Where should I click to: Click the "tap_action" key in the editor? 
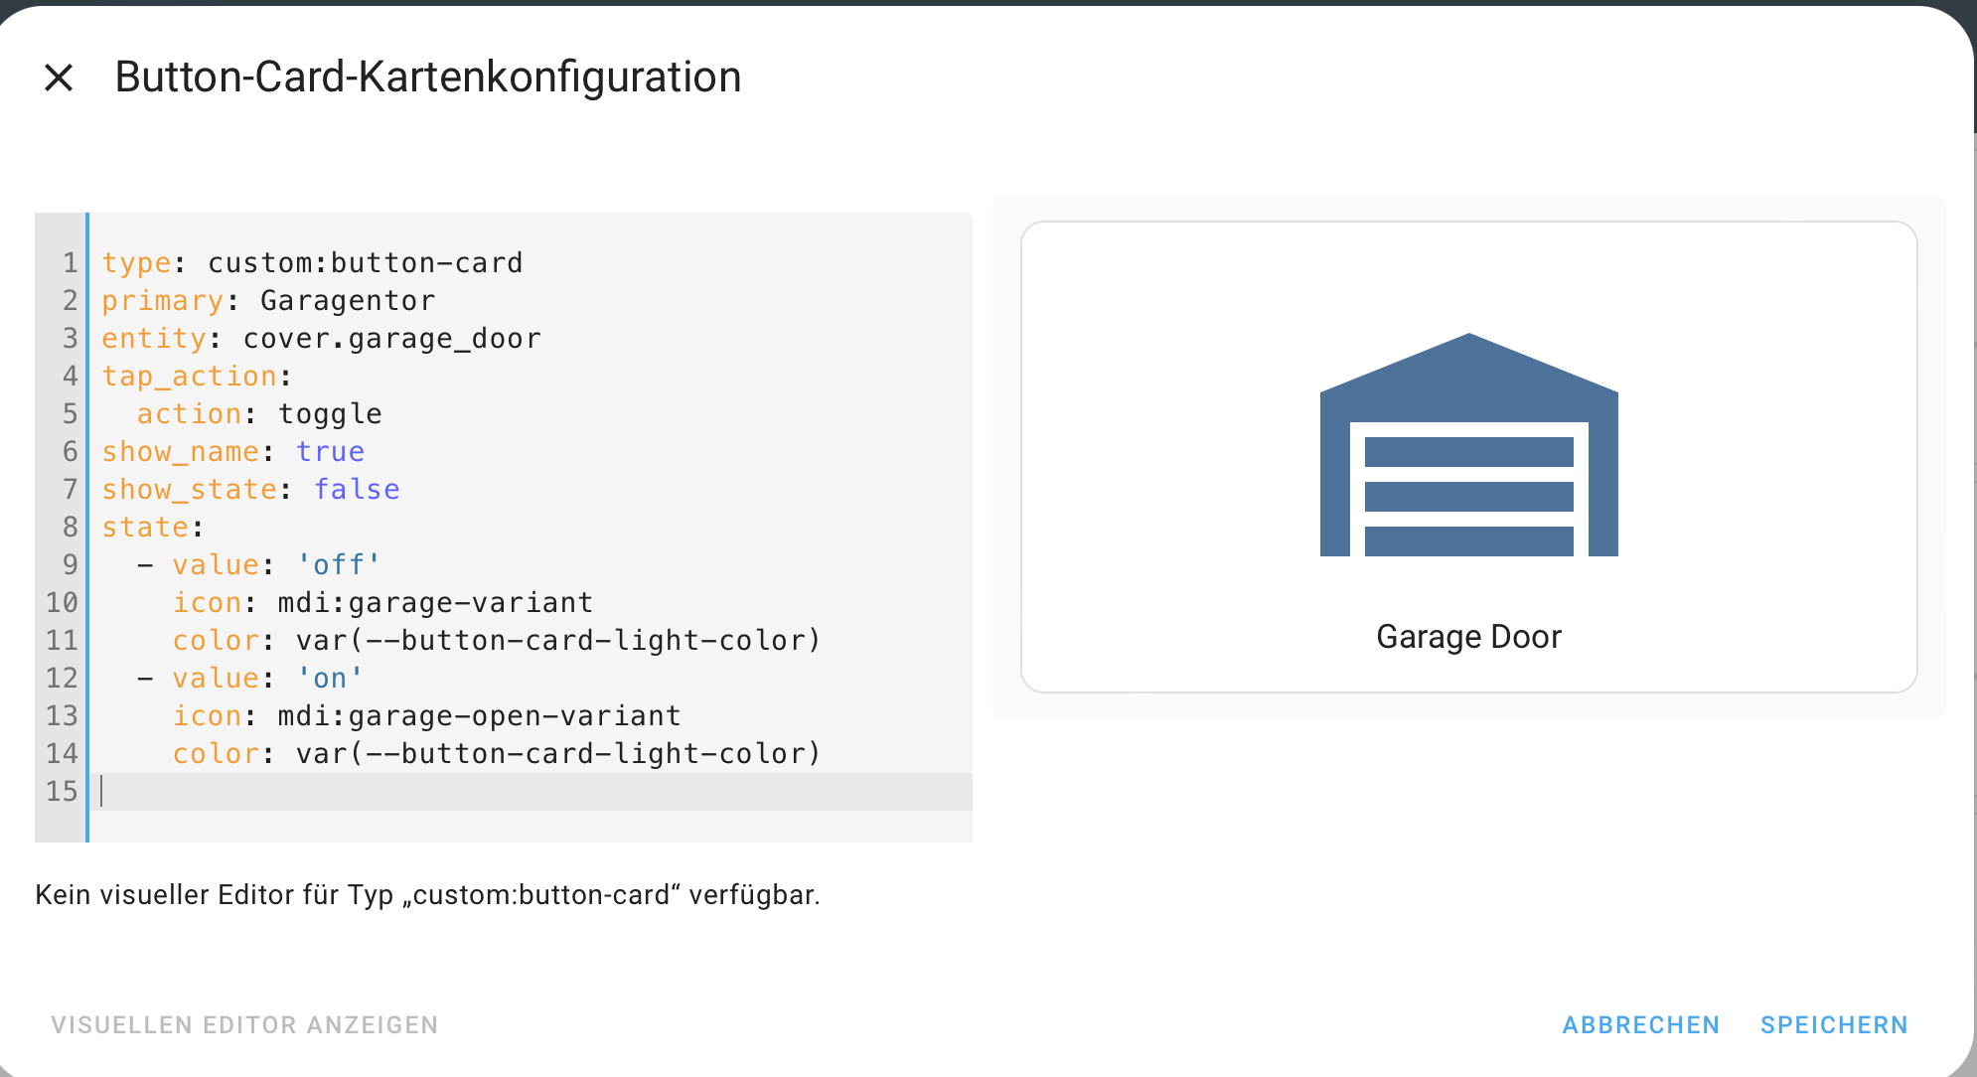(x=189, y=377)
